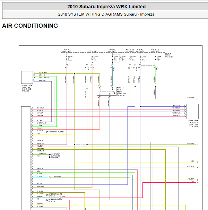The height and width of the screenshot is (210, 208).
Task: Click pin 40 BLU/YEL wire label
Action: tap(40, 207)
